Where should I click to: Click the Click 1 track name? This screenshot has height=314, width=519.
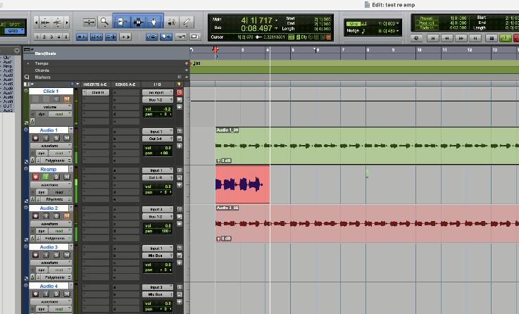click(51, 92)
